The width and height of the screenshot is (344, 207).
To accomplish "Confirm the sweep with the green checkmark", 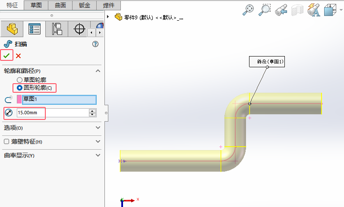I will pos(6,56).
